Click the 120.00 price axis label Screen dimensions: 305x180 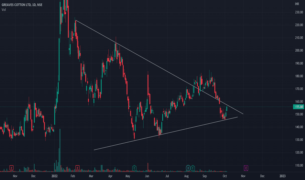(x=299, y=153)
